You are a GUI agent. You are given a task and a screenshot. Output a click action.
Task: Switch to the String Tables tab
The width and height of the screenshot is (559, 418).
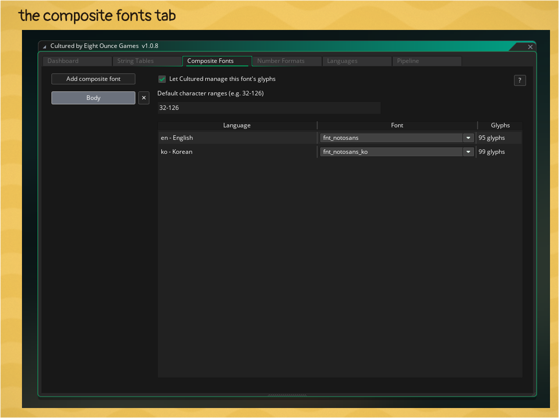[147, 61]
